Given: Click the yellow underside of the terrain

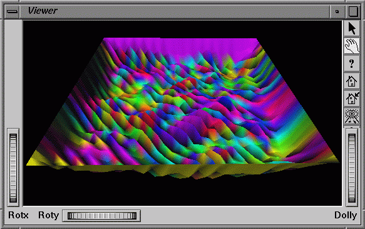Looking at the screenshot, I should pyautogui.click(x=182, y=170).
